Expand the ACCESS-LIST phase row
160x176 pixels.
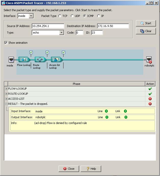[6, 99]
